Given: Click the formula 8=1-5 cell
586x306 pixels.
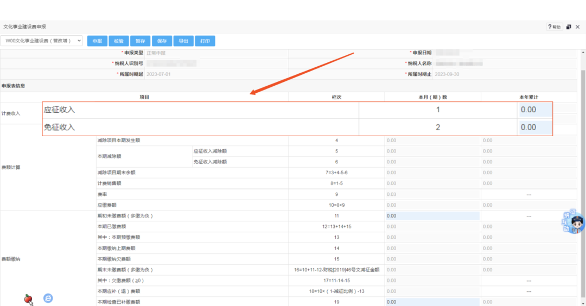Looking at the screenshot, I should (x=336, y=183).
